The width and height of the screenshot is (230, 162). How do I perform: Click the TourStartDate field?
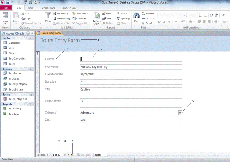pyautogui.click(x=131, y=74)
